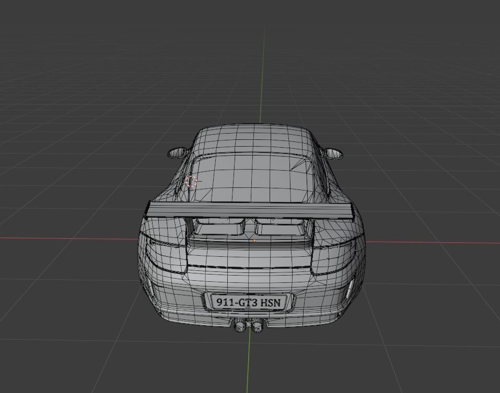
Task: Click the '911-GT3 HSN' license plate text
Action: tap(249, 302)
